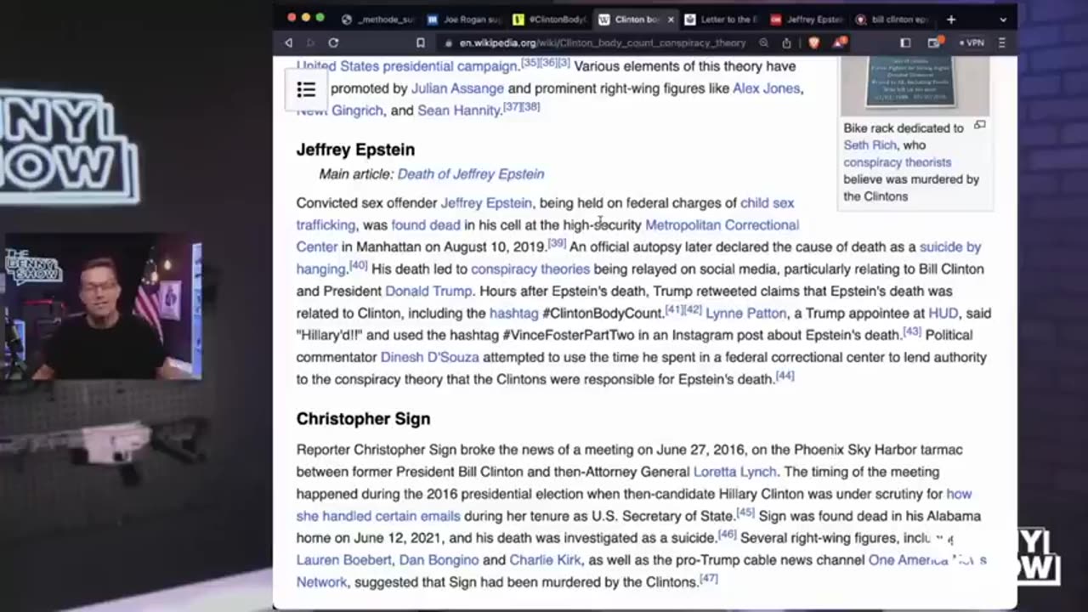Follow the Jeffrey Epstein link in paragraph

pyautogui.click(x=486, y=203)
